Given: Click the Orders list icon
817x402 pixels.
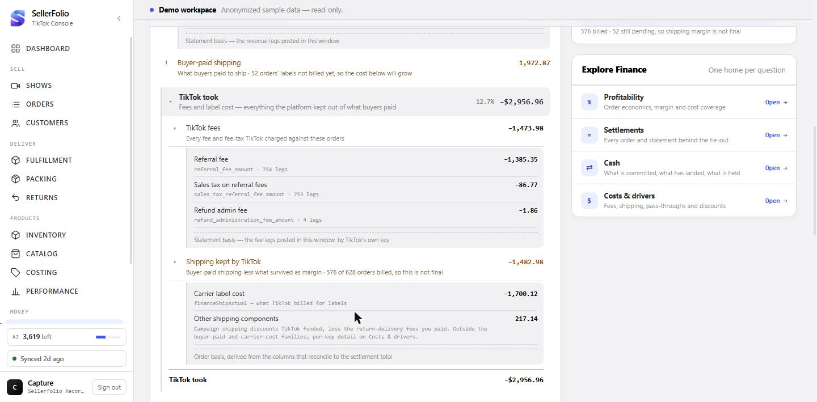Looking at the screenshot, I should click(x=16, y=104).
